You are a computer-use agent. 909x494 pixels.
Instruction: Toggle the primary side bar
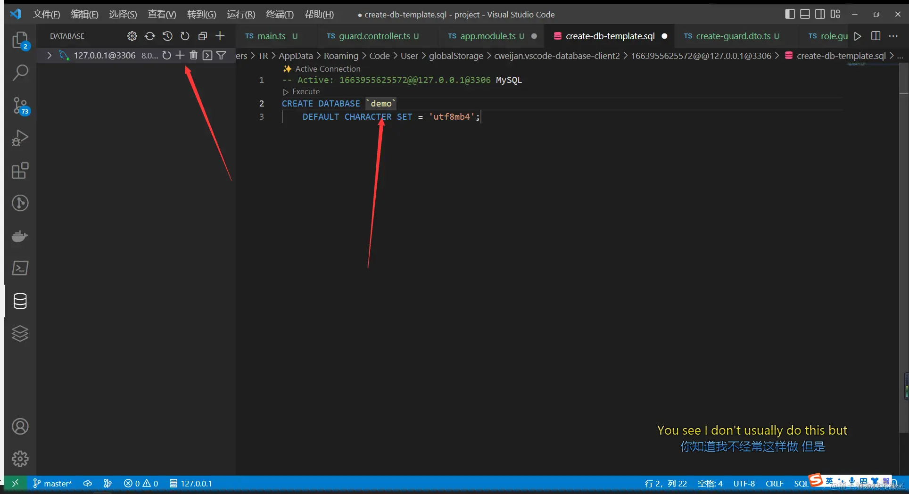coord(790,14)
